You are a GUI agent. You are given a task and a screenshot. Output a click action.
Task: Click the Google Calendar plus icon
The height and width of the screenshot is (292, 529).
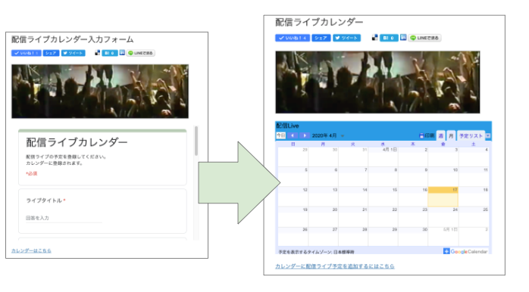tap(446, 251)
